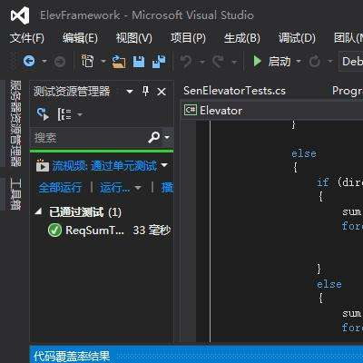Open the group-by dropdown arrow in Test Explorer
The height and width of the screenshot is (363, 363).
(x=80, y=114)
